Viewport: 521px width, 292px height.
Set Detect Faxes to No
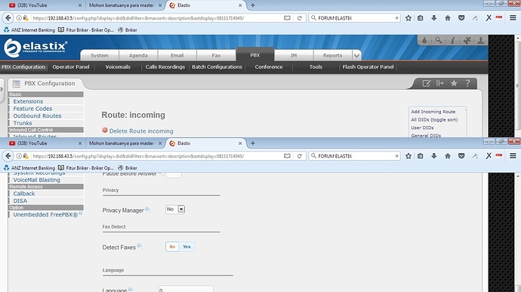pyautogui.click(x=172, y=247)
